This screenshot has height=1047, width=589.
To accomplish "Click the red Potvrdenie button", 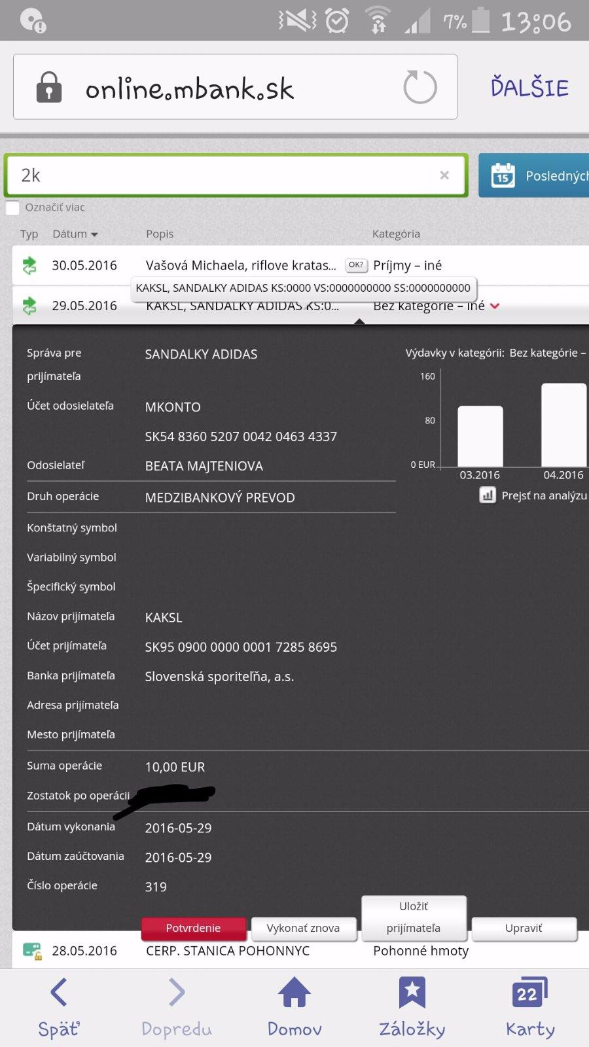I will tap(193, 928).
